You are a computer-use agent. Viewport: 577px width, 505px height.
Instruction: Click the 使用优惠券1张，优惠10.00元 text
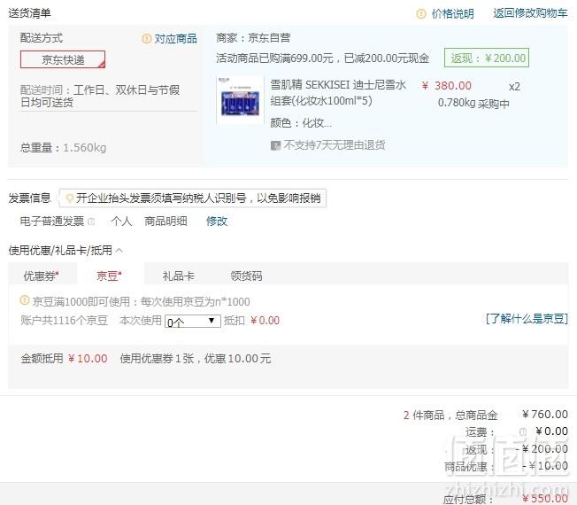tap(196, 359)
